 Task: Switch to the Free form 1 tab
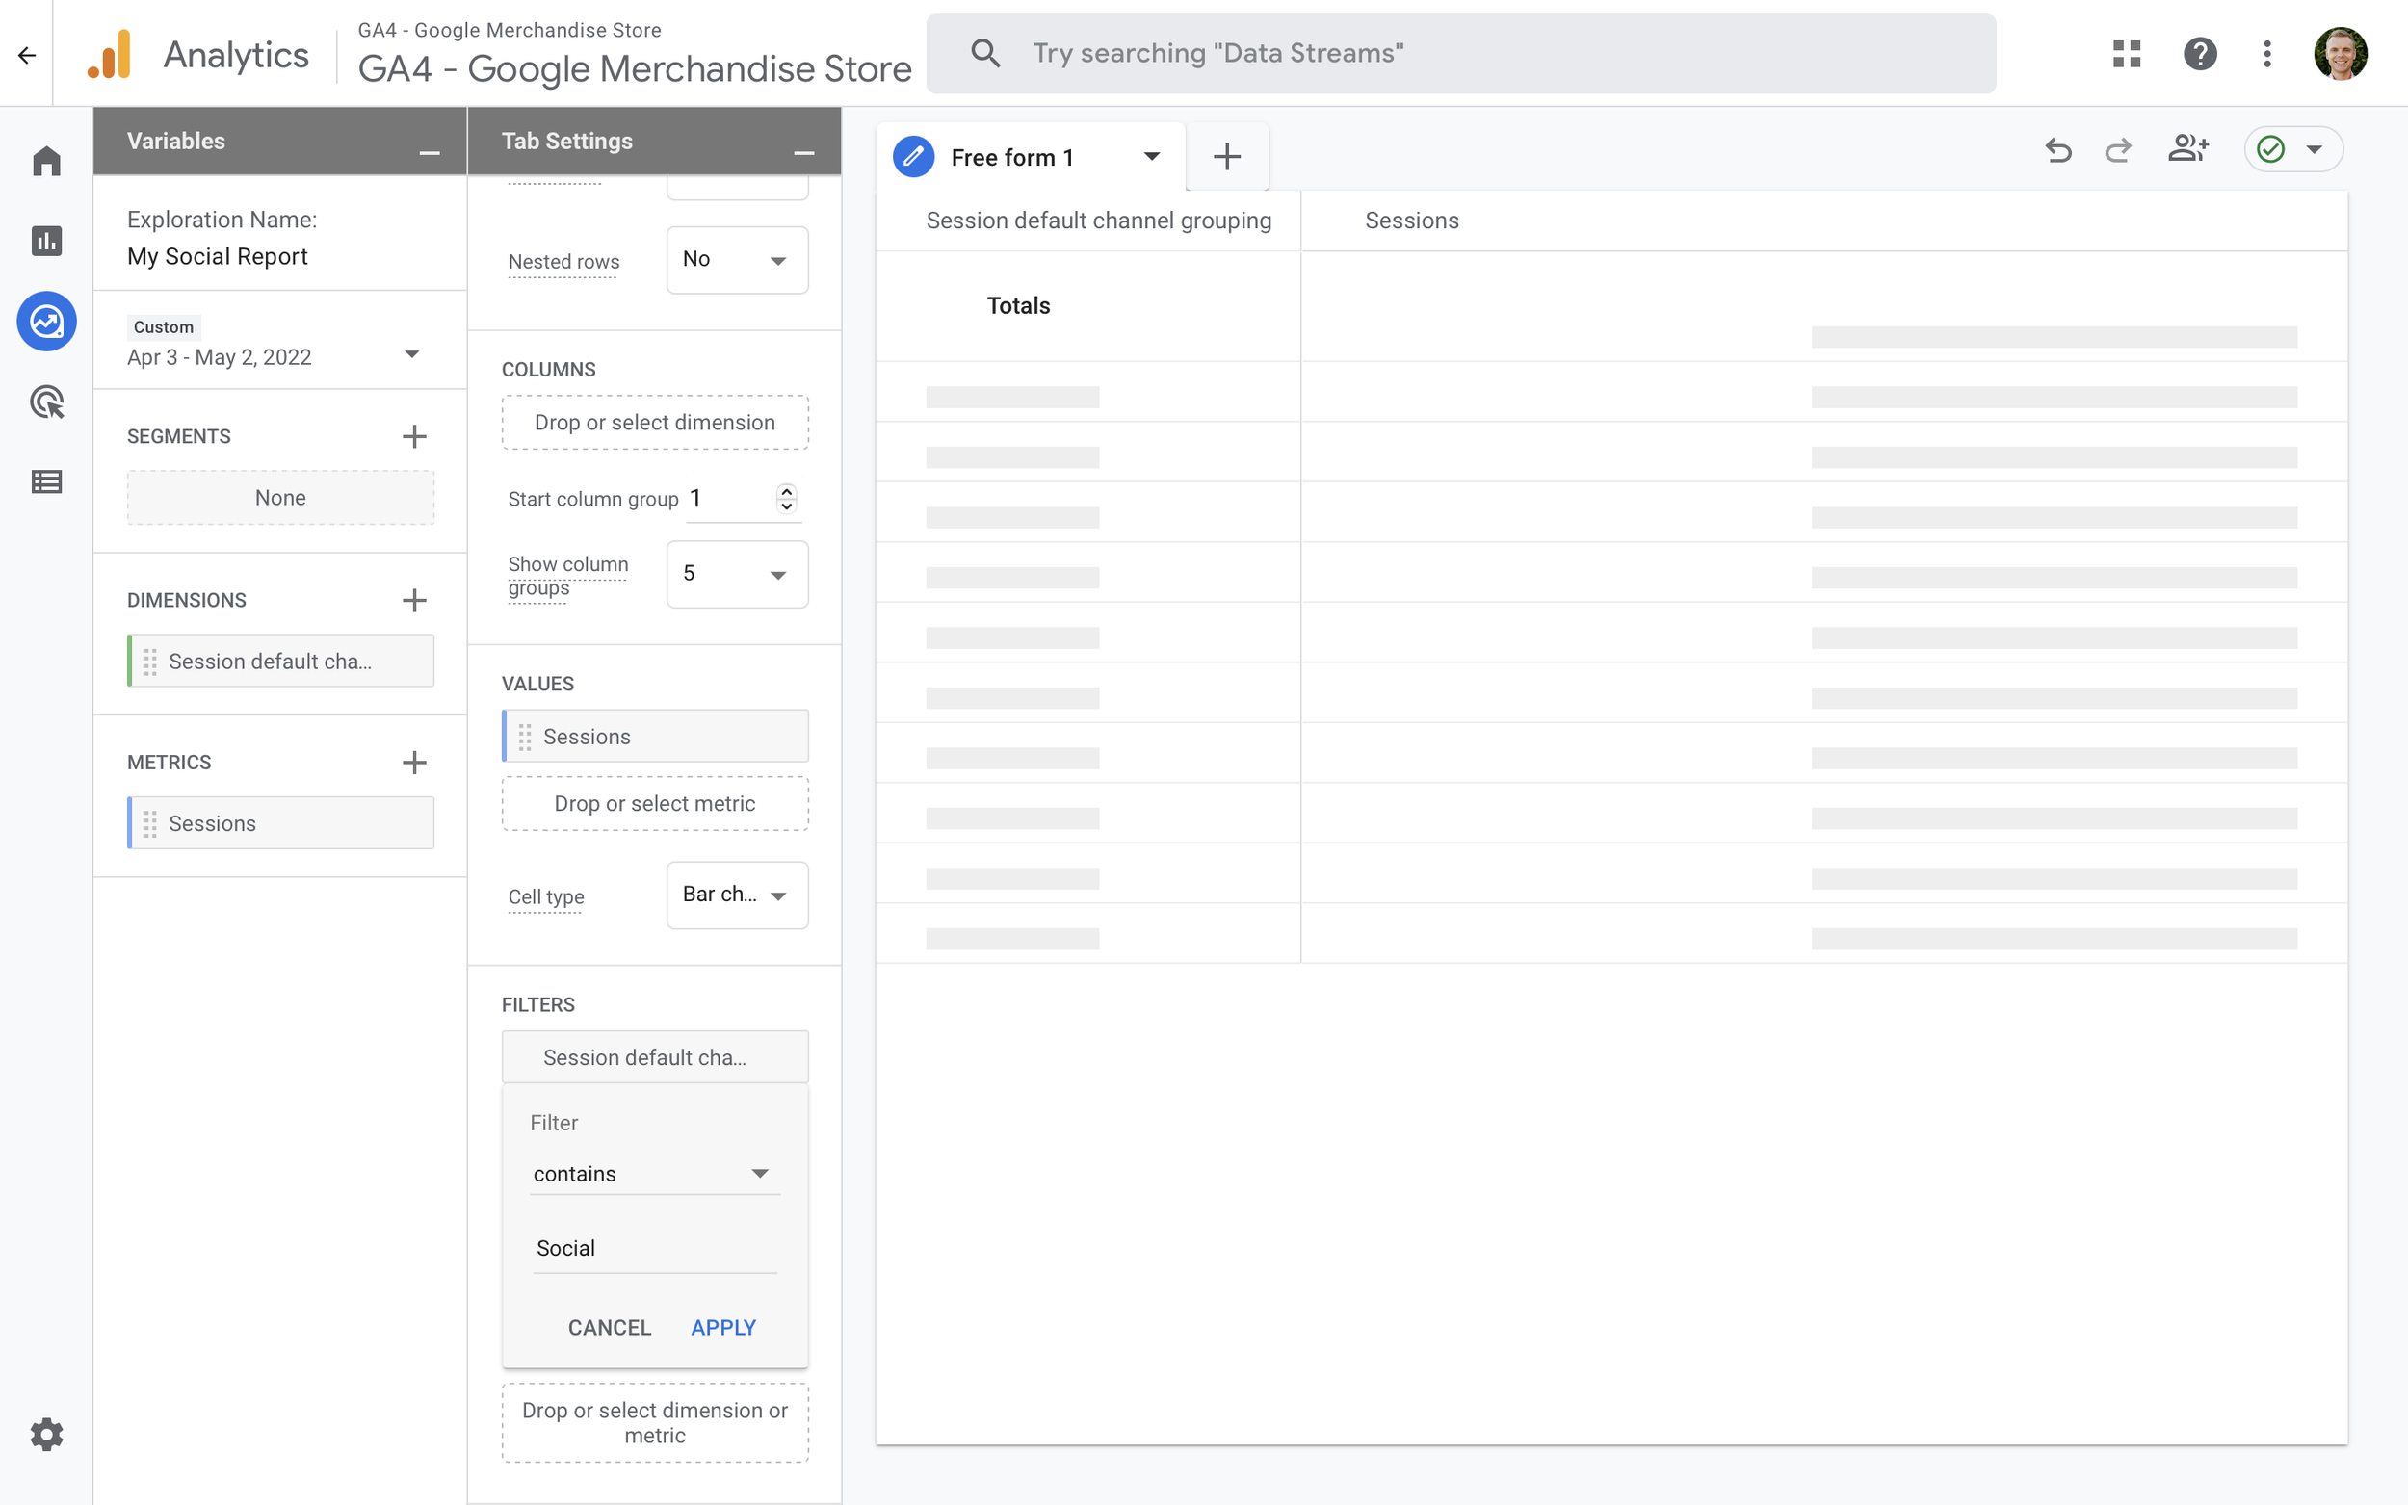(x=1013, y=156)
